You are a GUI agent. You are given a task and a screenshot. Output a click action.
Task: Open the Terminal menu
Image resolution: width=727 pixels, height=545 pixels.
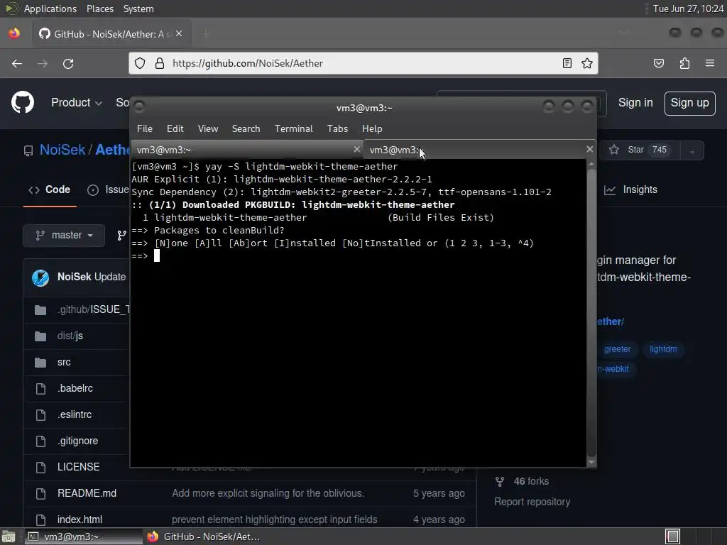tap(293, 129)
